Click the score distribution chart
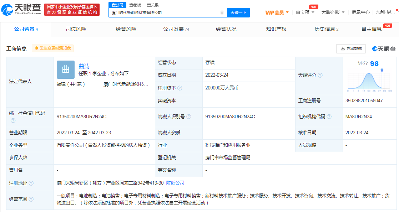399x212 pixels. tap(370, 80)
